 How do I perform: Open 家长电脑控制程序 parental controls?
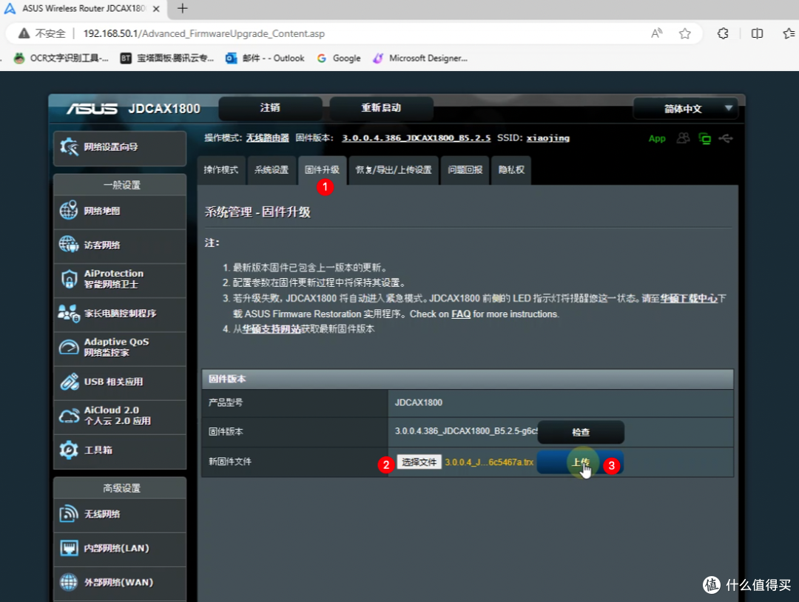pos(118,314)
